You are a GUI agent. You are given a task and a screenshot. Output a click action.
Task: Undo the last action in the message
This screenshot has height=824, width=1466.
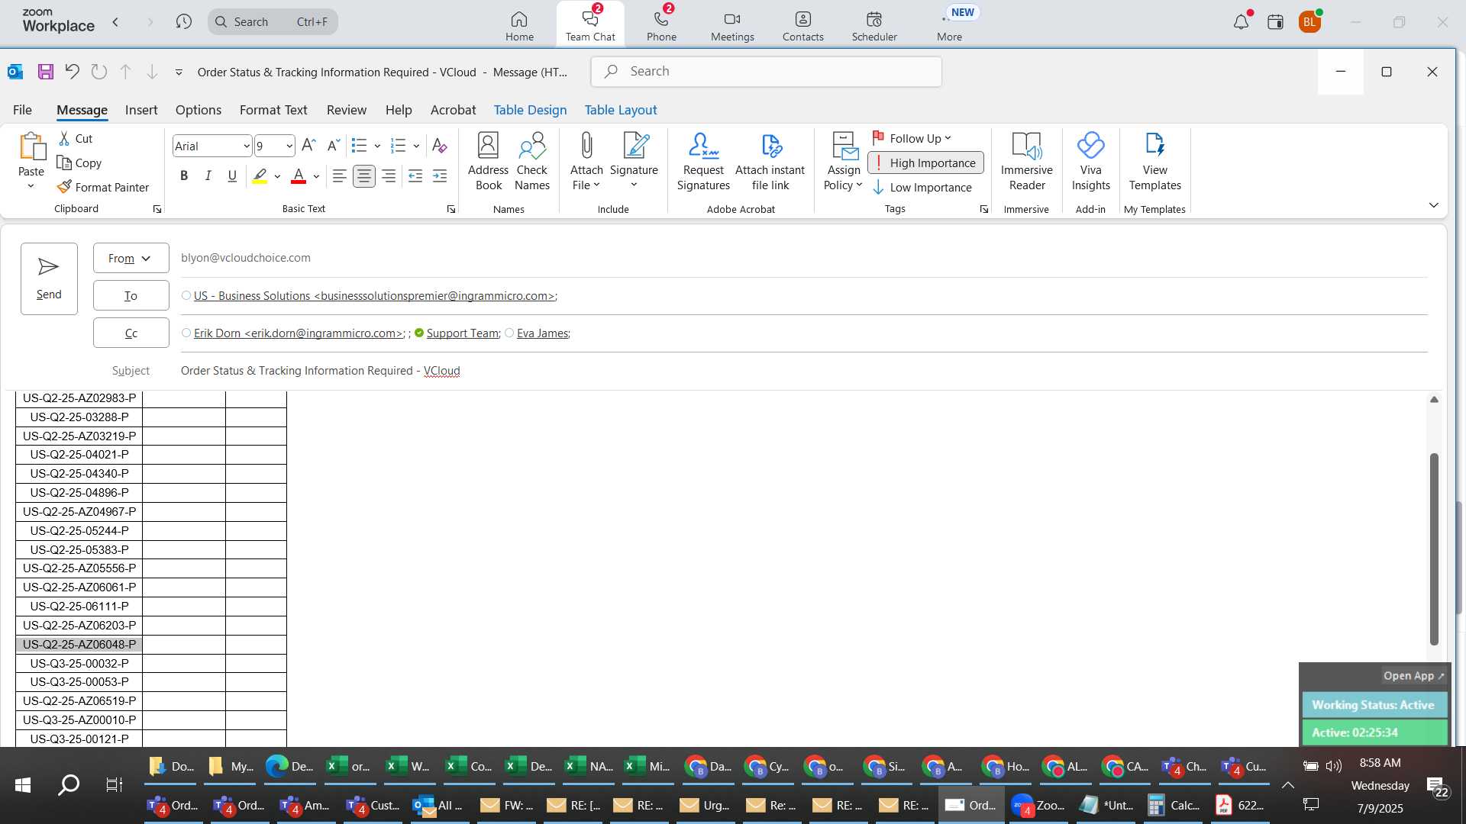coord(73,72)
